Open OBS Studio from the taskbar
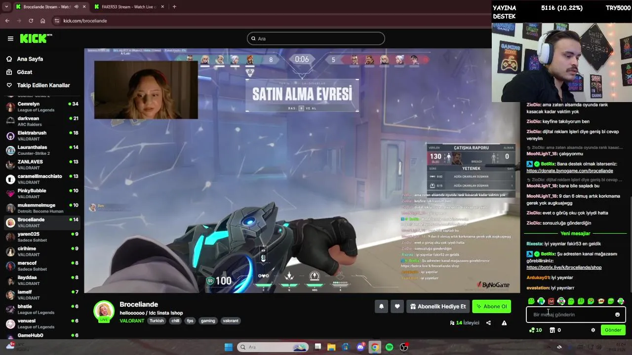The width and height of the screenshot is (632, 355). click(404, 347)
